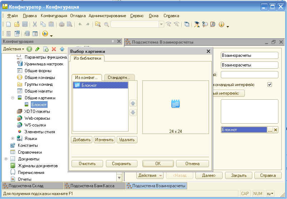Clear the Блокнот picture field with X

point(275,130)
